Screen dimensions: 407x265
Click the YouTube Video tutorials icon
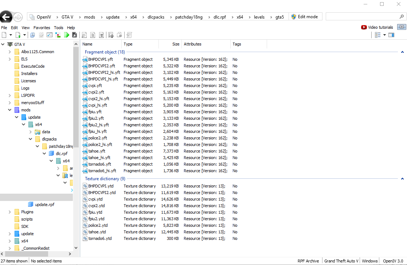pos(364,27)
